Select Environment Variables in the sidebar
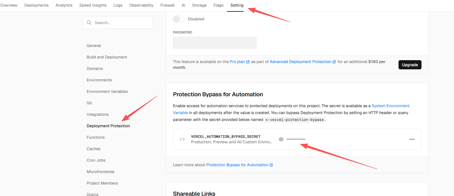Viewport: 454px width, 196px height. click(107, 91)
